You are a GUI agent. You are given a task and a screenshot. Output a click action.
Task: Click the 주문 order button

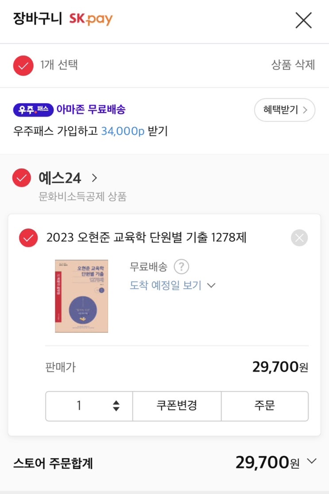264,406
